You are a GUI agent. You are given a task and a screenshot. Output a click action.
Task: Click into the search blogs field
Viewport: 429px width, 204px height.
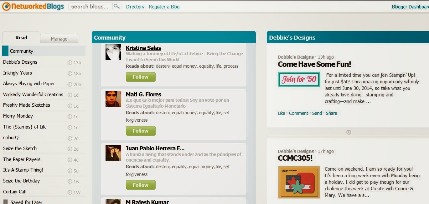[x=90, y=6]
